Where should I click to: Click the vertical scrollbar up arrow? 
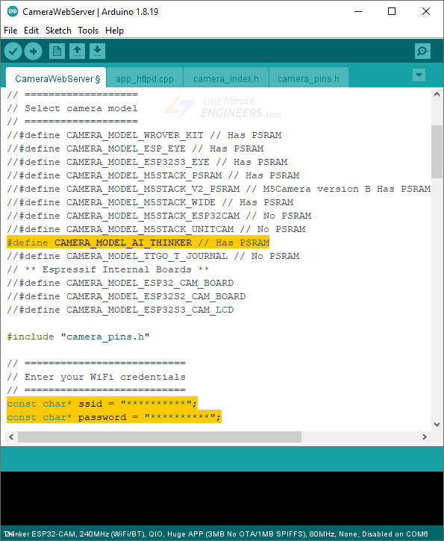point(437,94)
